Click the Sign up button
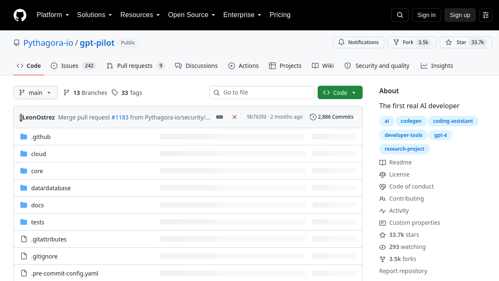499x281 pixels. [x=460, y=15]
